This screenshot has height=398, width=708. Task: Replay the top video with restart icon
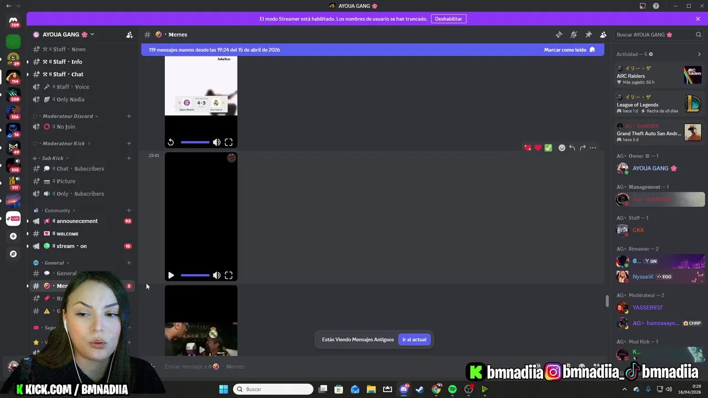tap(171, 142)
